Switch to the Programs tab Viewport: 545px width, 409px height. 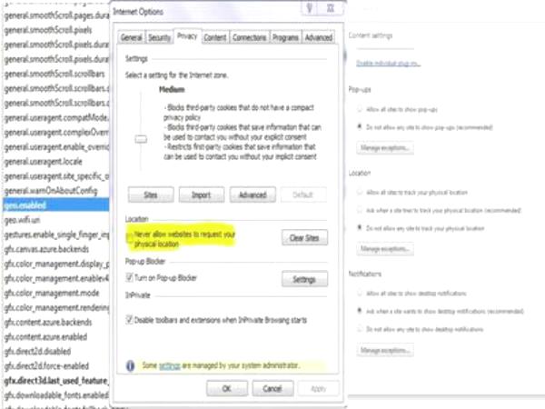click(x=285, y=37)
